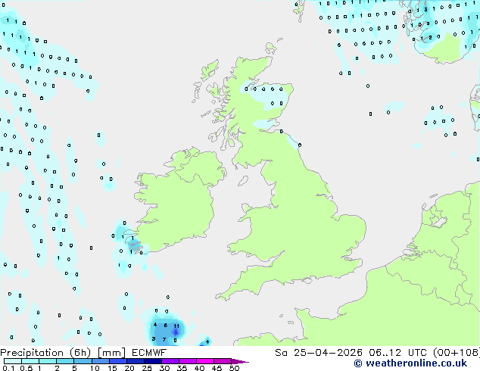
Task: Choose the 40 to 45 mm magenta swatch
Action: coord(205,361)
